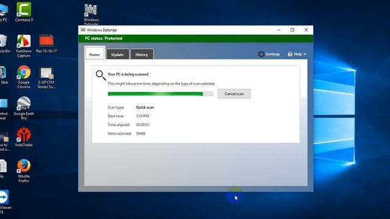390x219 pixels.
Task: Click the 'PC status: Protected' banner text
Action: pos(104,38)
